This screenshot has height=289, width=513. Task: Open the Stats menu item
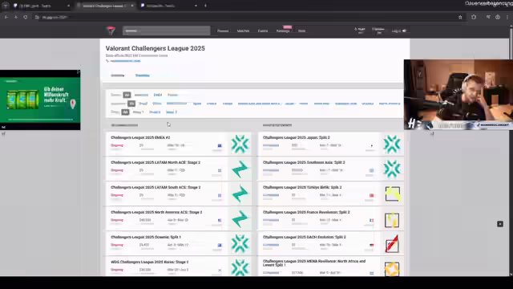pyautogui.click(x=301, y=31)
